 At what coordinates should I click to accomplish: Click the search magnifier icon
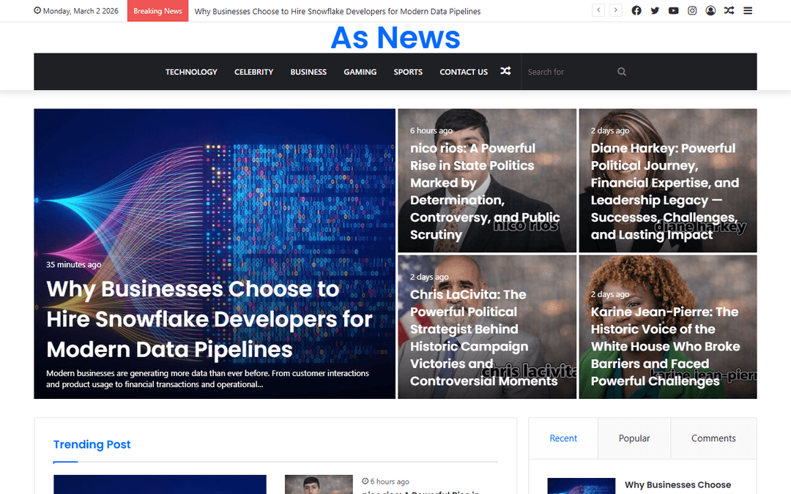pos(622,72)
